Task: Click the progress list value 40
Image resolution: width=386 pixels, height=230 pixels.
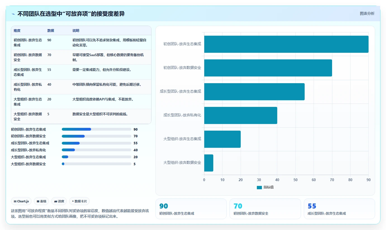Action: pyautogui.click(x=136, y=150)
